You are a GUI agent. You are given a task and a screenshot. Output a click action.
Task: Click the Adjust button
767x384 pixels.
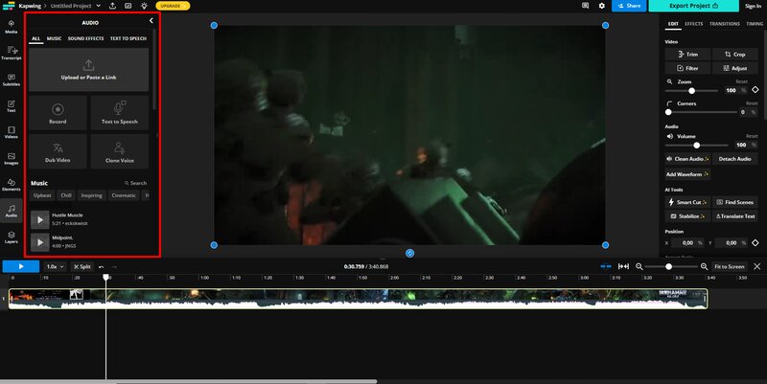point(734,68)
